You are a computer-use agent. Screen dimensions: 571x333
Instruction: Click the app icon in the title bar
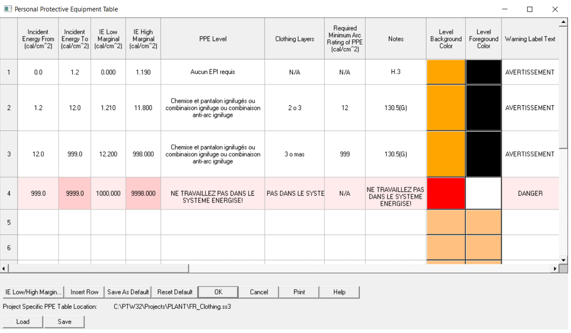point(7,9)
